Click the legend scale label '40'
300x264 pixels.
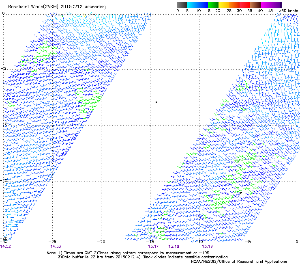click(260, 11)
